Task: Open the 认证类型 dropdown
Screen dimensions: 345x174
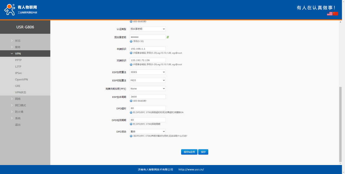Action: pyautogui.click(x=147, y=29)
